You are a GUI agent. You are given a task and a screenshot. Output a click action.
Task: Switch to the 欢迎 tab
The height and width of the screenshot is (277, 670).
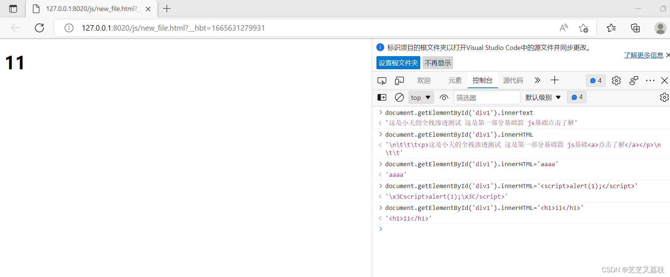click(424, 81)
